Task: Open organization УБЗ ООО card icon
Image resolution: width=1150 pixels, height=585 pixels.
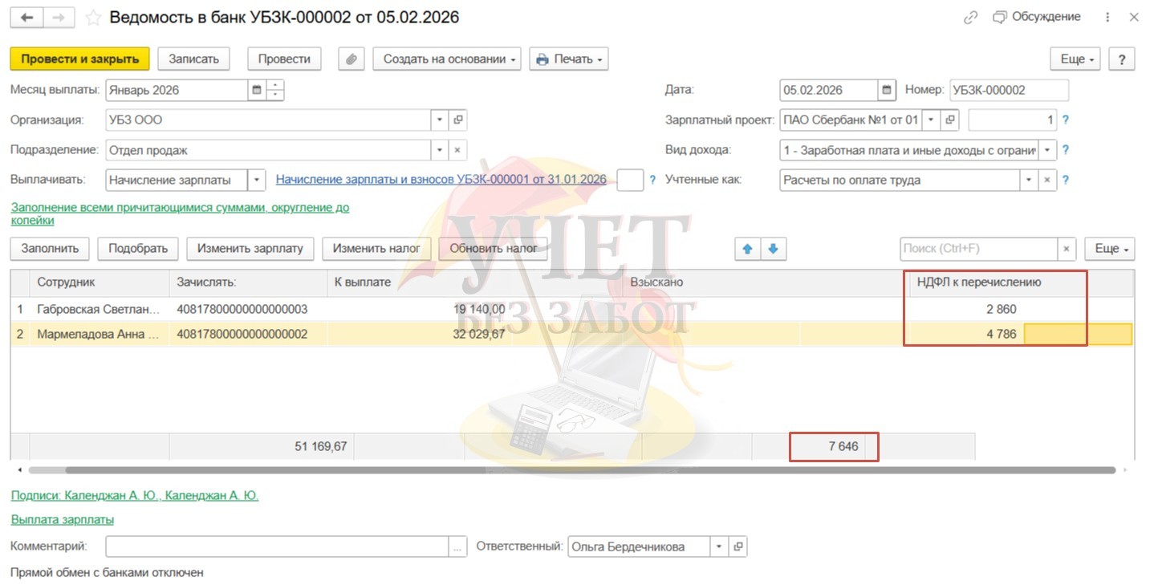Action: (x=458, y=120)
